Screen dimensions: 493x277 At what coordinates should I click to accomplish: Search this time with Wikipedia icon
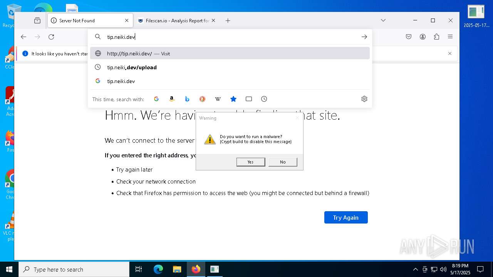(x=218, y=99)
